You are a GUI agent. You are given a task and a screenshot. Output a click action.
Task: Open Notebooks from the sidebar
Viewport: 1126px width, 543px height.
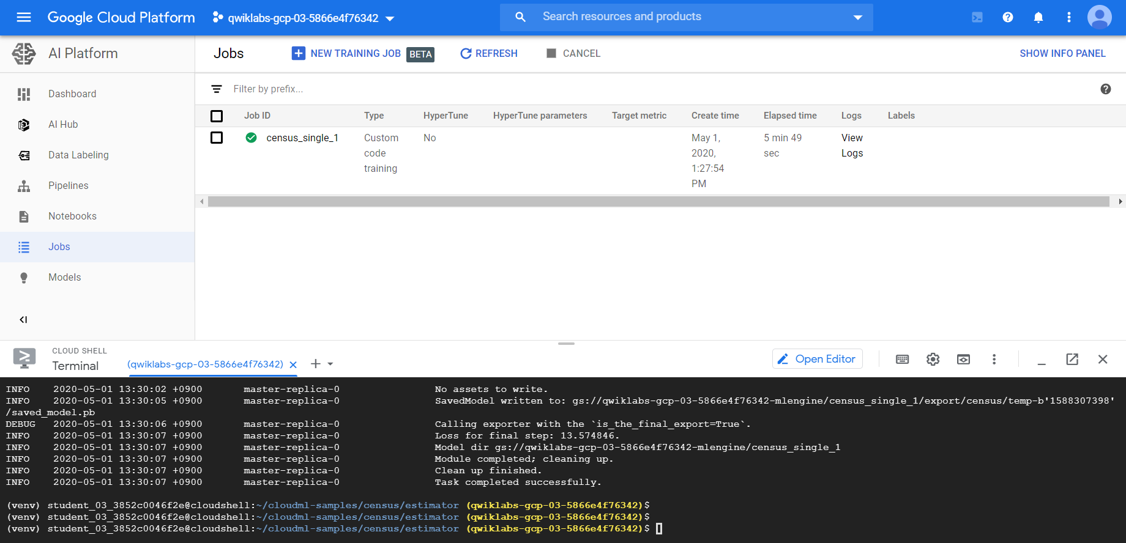tap(72, 216)
